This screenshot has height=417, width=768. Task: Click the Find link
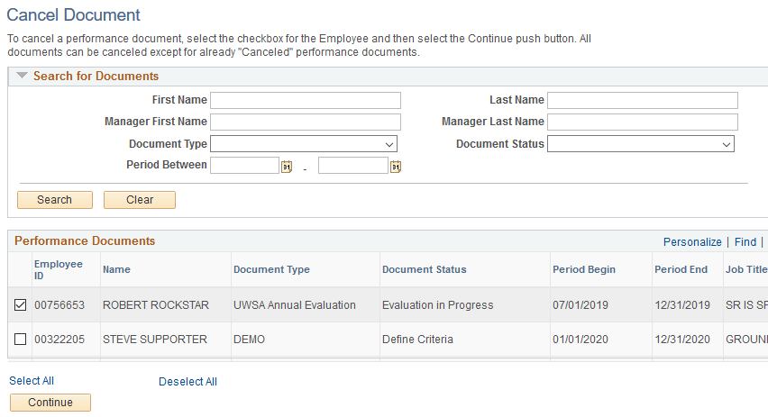(x=745, y=242)
